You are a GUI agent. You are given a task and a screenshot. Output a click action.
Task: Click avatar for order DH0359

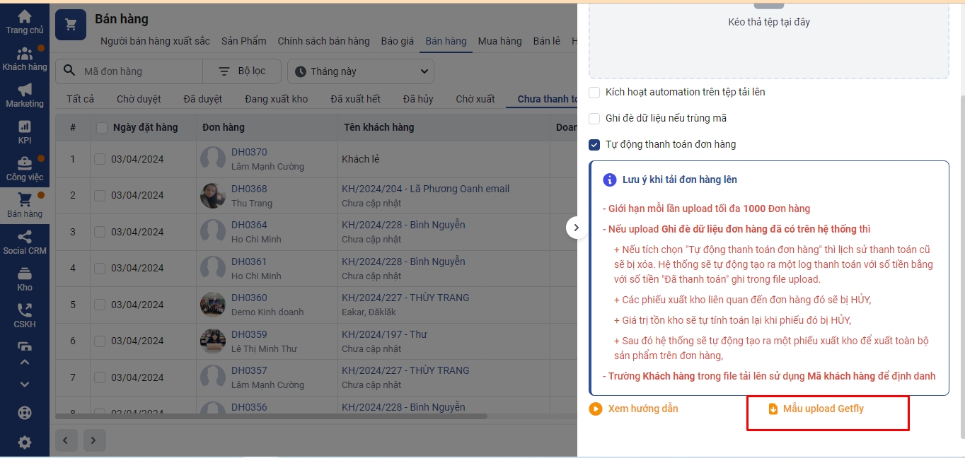213,341
